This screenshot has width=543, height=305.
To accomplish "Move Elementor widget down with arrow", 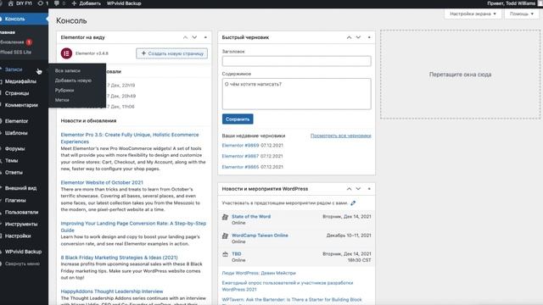I will coord(194,37).
